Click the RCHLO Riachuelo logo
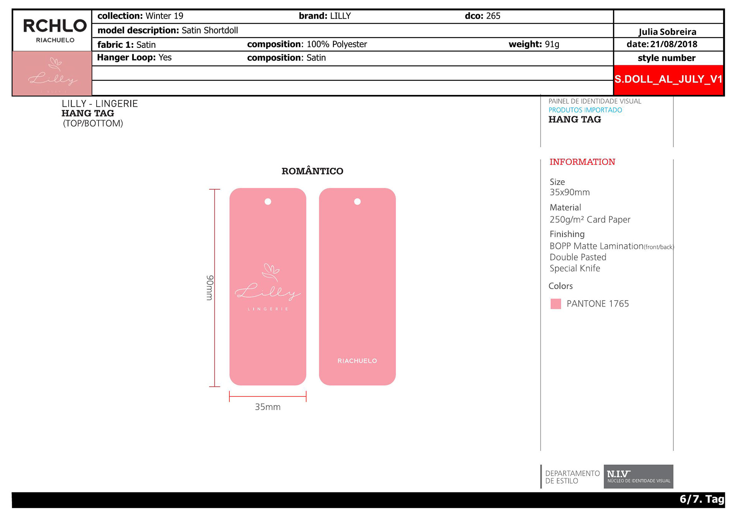Viewport: 736px width, 520px height. (x=55, y=30)
